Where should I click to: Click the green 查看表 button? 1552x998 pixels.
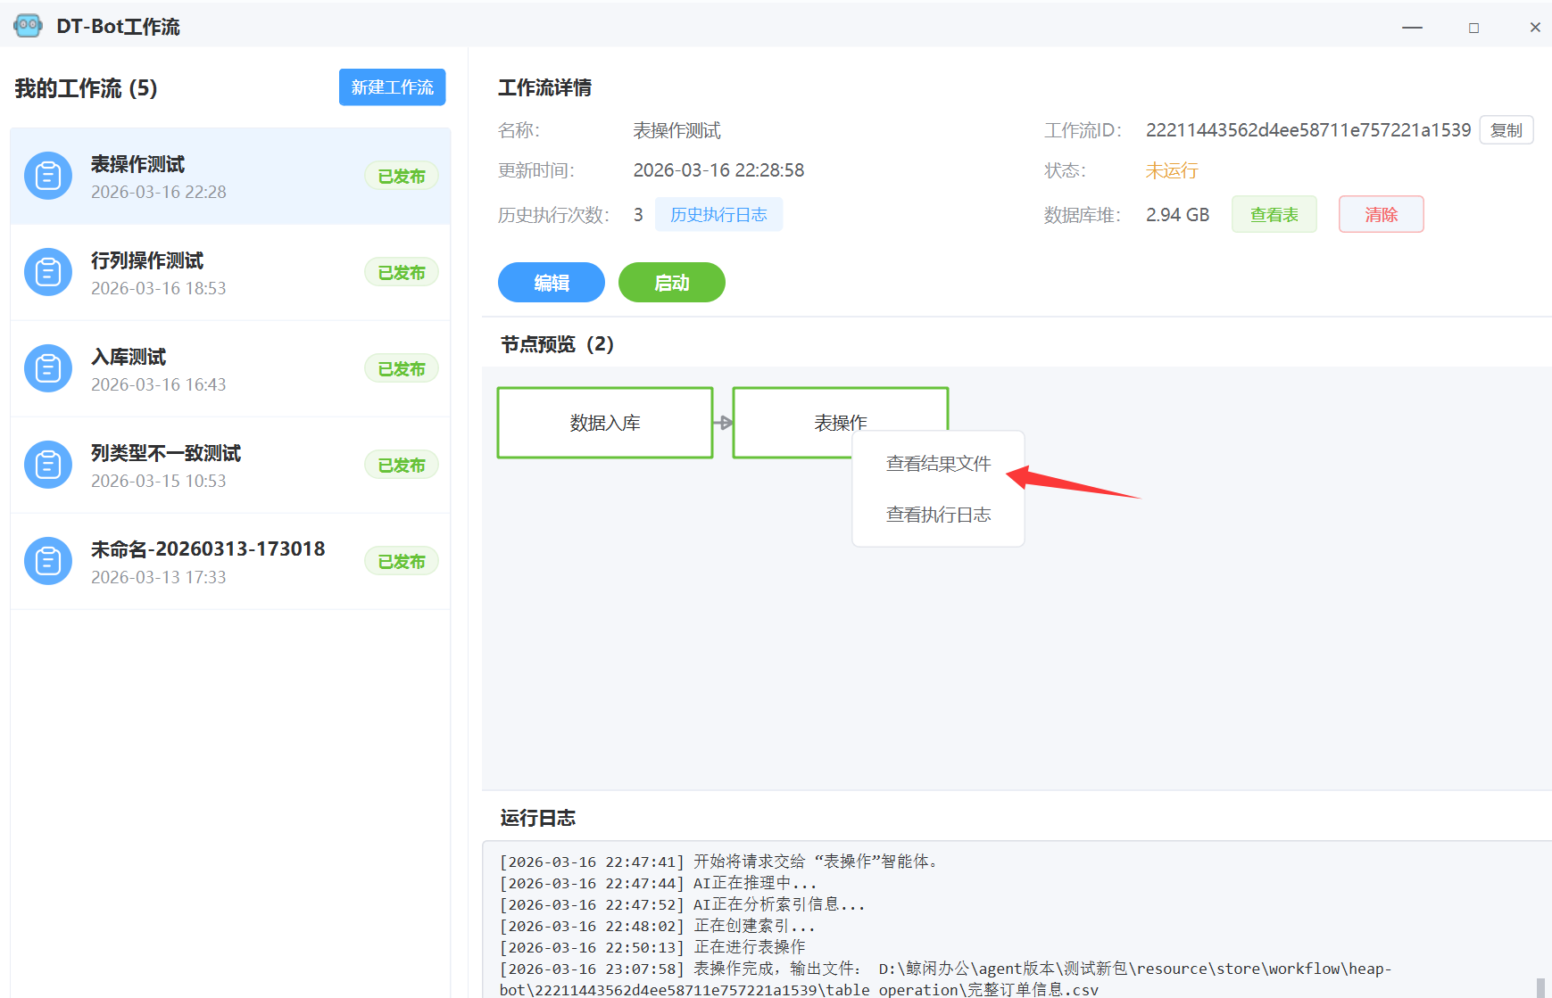click(x=1274, y=215)
